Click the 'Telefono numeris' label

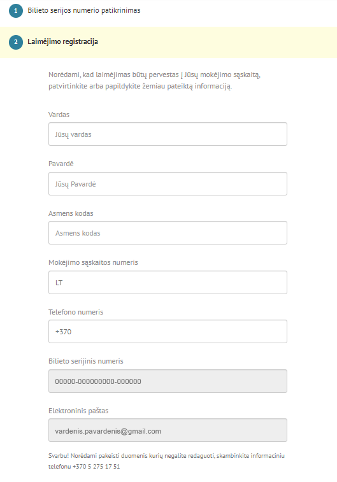[x=76, y=312]
